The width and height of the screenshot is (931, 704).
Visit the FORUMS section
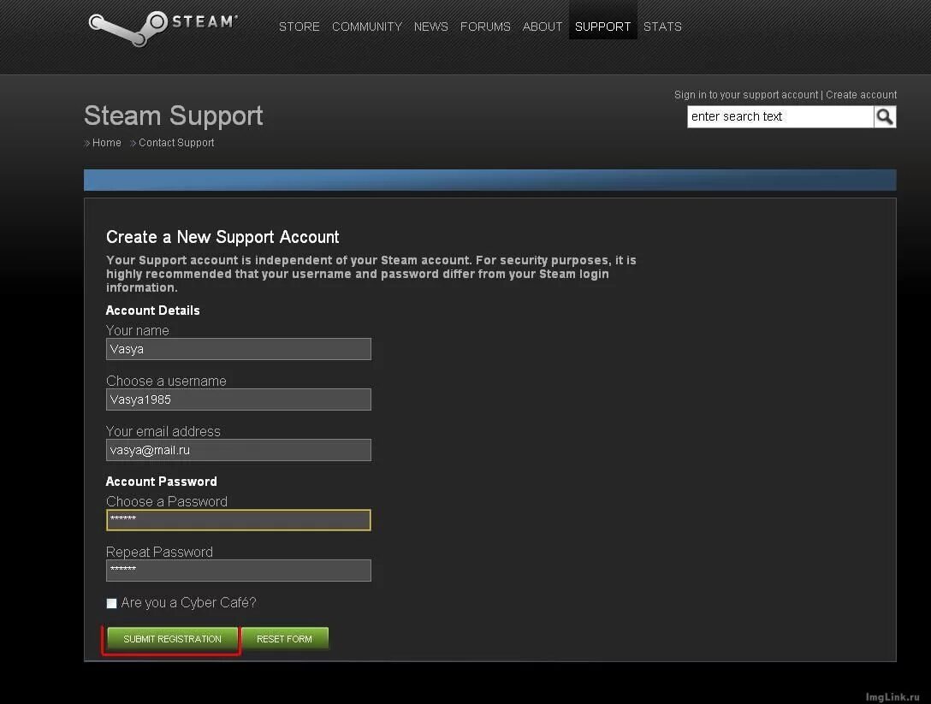tap(485, 27)
